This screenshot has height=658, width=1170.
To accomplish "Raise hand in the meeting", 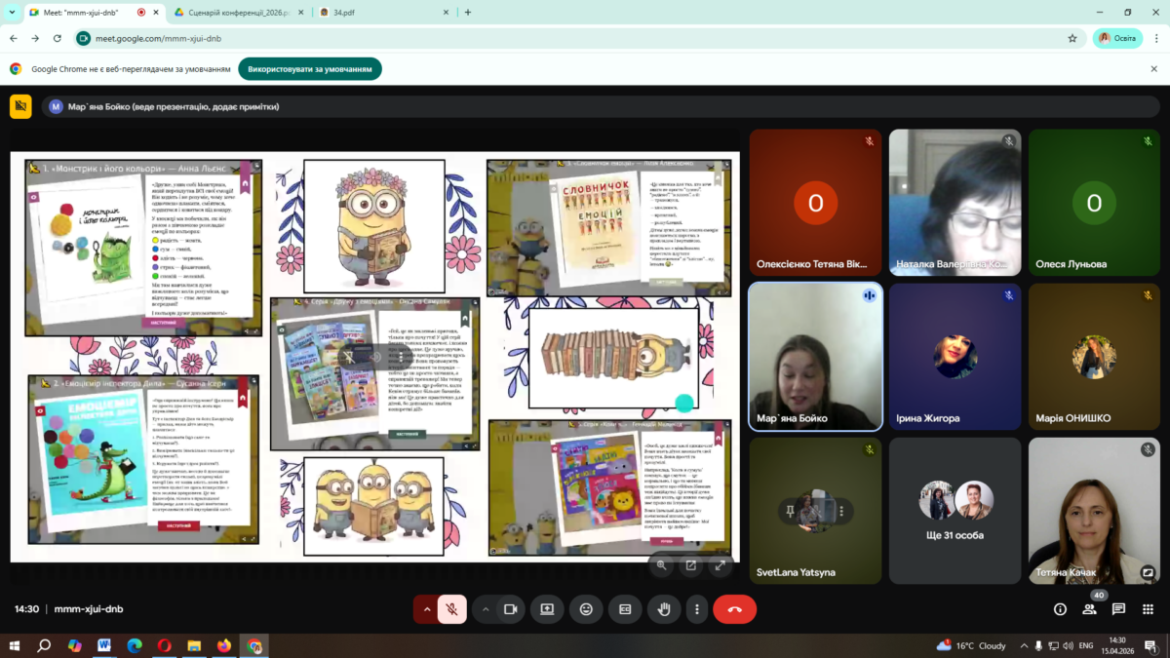I will pyautogui.click(x=664, y=609).
